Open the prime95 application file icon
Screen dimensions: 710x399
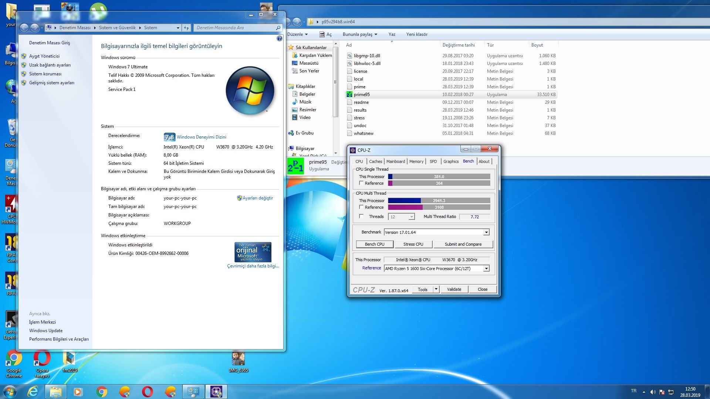tap(349, 95)
